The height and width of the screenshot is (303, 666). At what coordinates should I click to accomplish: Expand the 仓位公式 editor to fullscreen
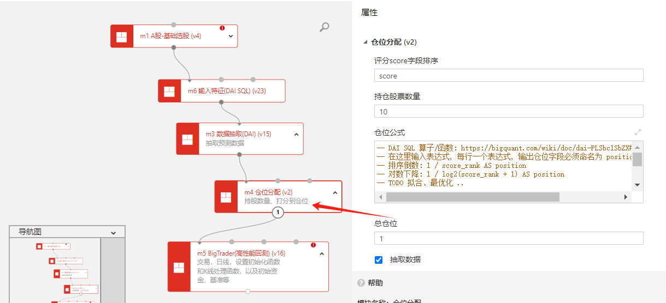638,132
